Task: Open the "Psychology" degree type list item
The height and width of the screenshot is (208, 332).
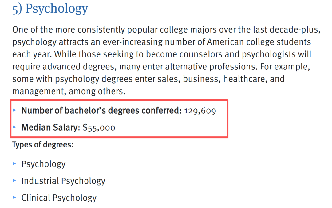Action: (x=43, y=164)
